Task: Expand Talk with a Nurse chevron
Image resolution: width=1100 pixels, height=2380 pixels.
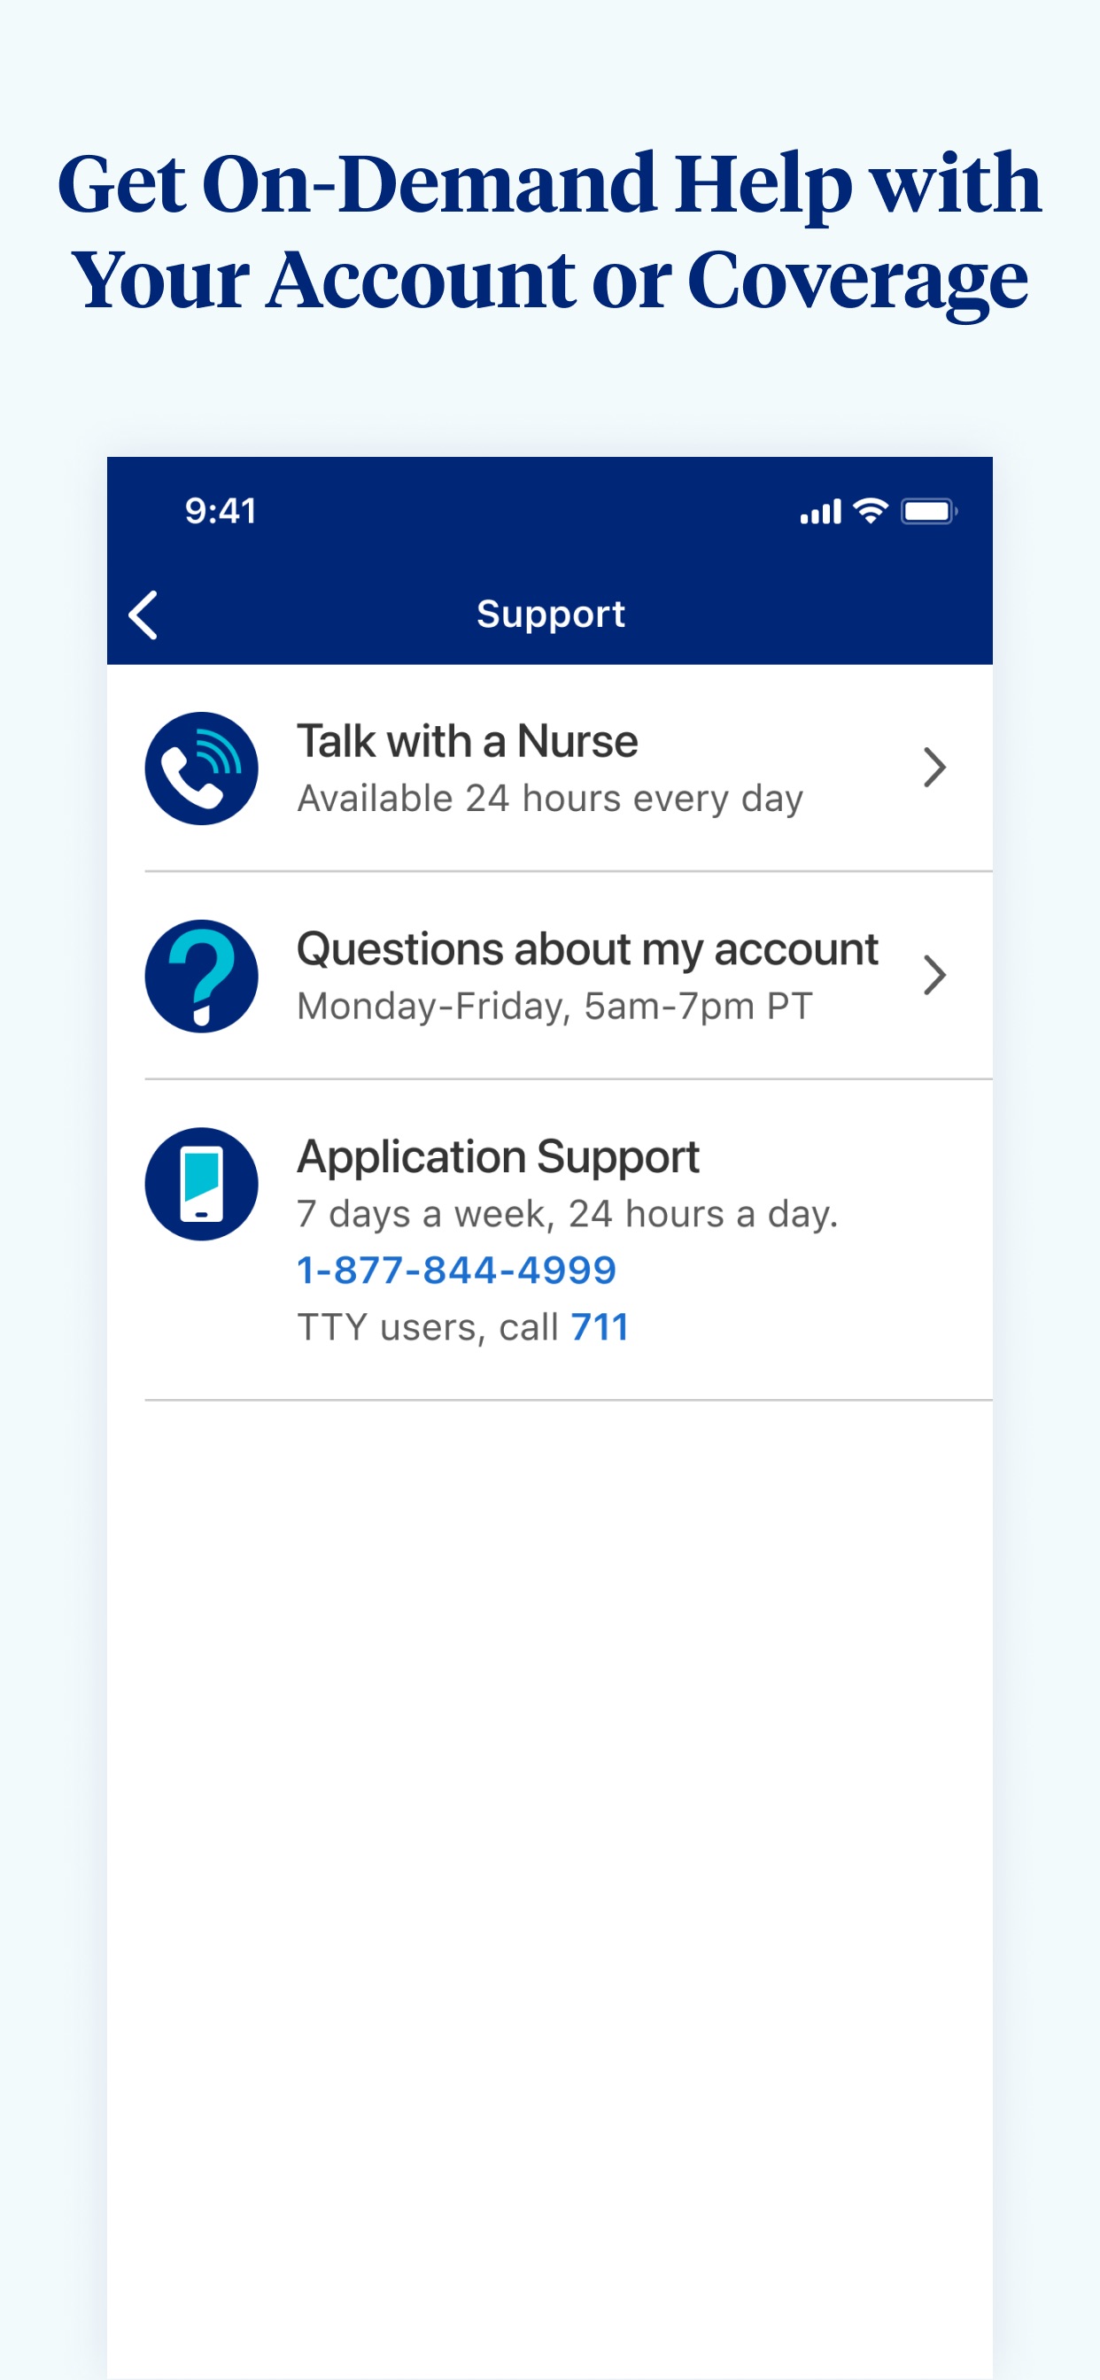Action: point(934,768)
